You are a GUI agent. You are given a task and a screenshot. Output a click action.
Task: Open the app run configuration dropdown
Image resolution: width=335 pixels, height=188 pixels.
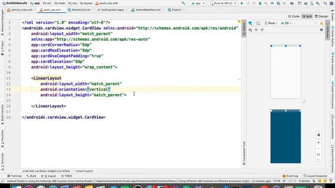198,3
